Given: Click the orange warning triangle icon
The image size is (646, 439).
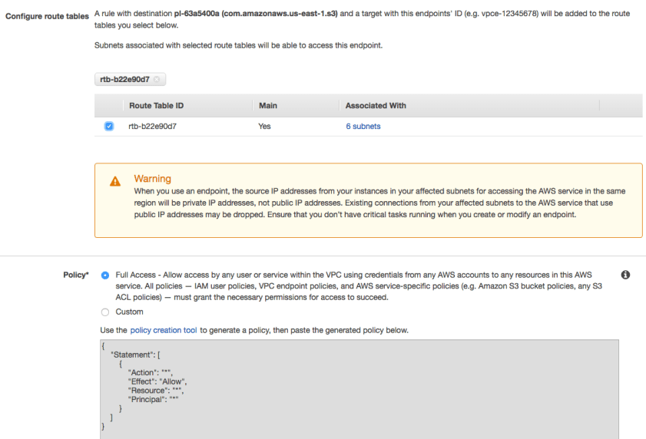Looking at the screenshot, I should point(115,182).
